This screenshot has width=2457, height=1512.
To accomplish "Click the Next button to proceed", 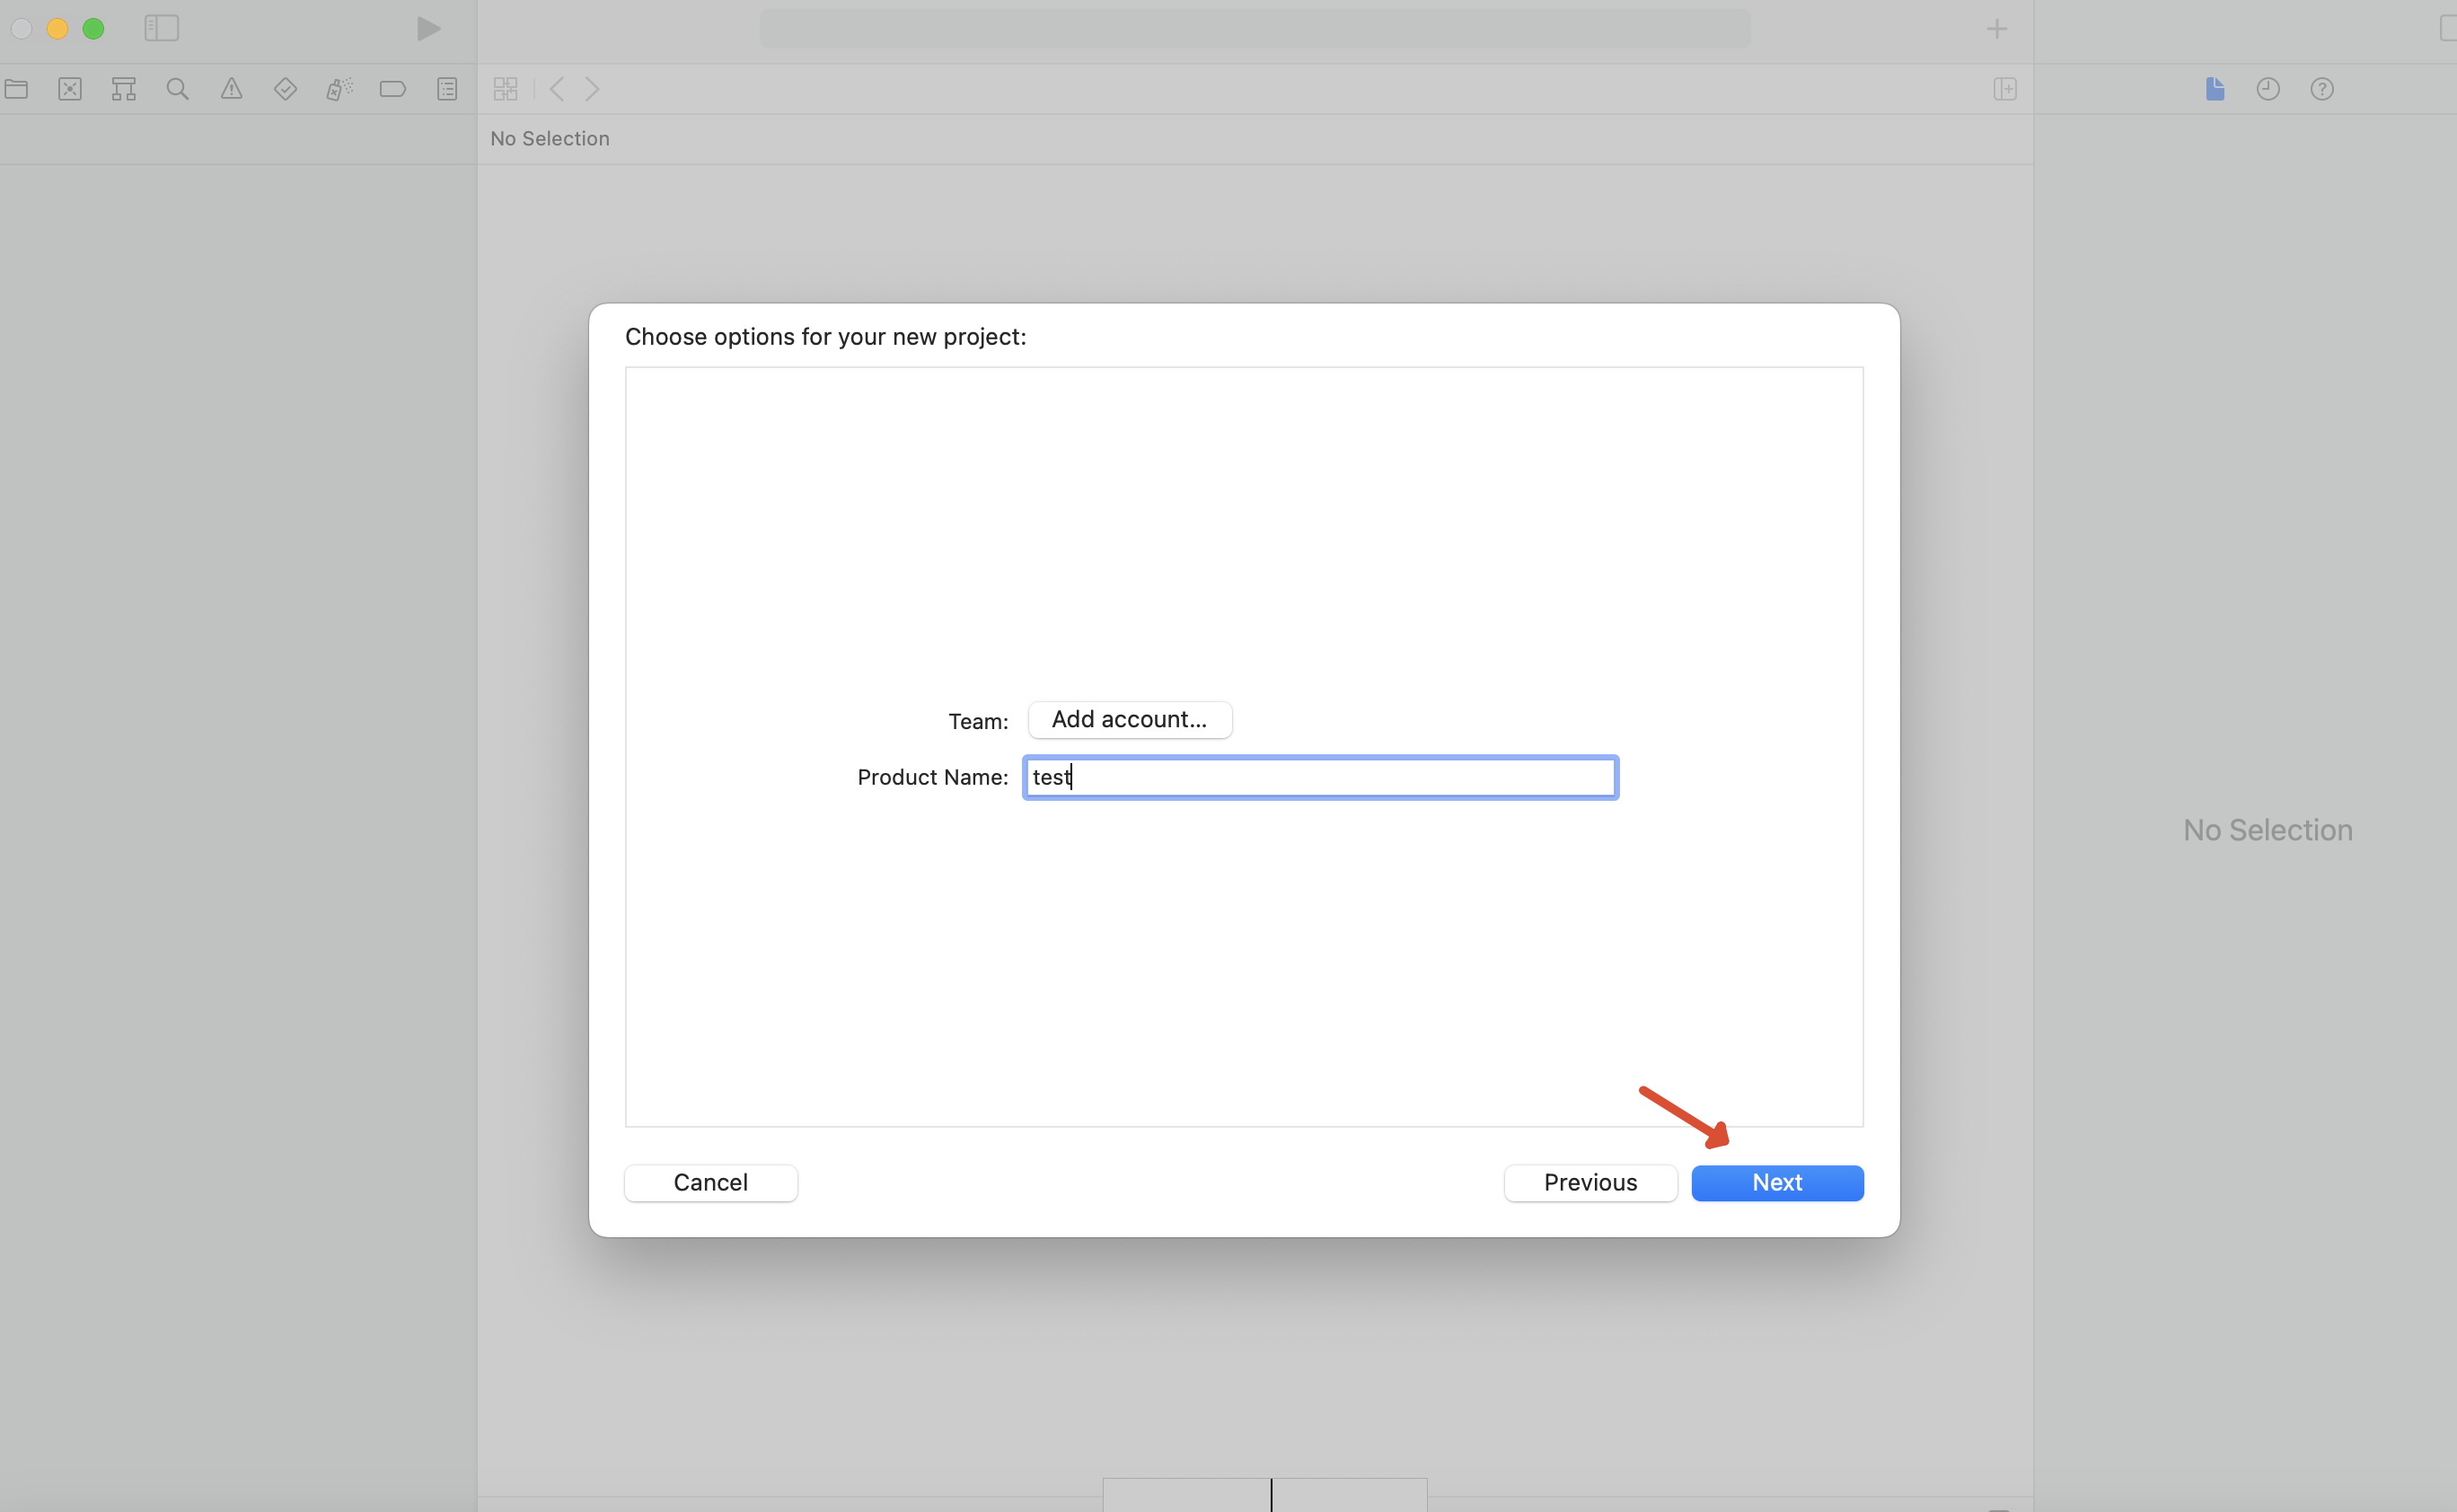I will click(x=1776, y=1181).
